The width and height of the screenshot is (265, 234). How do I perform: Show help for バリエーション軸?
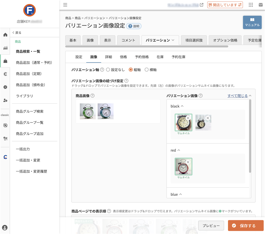102,70
